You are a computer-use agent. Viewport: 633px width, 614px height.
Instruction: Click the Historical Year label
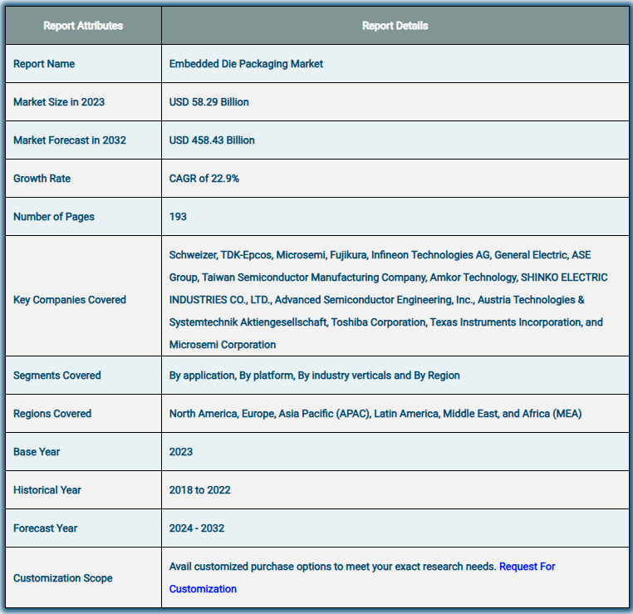(x=47, y=490)
